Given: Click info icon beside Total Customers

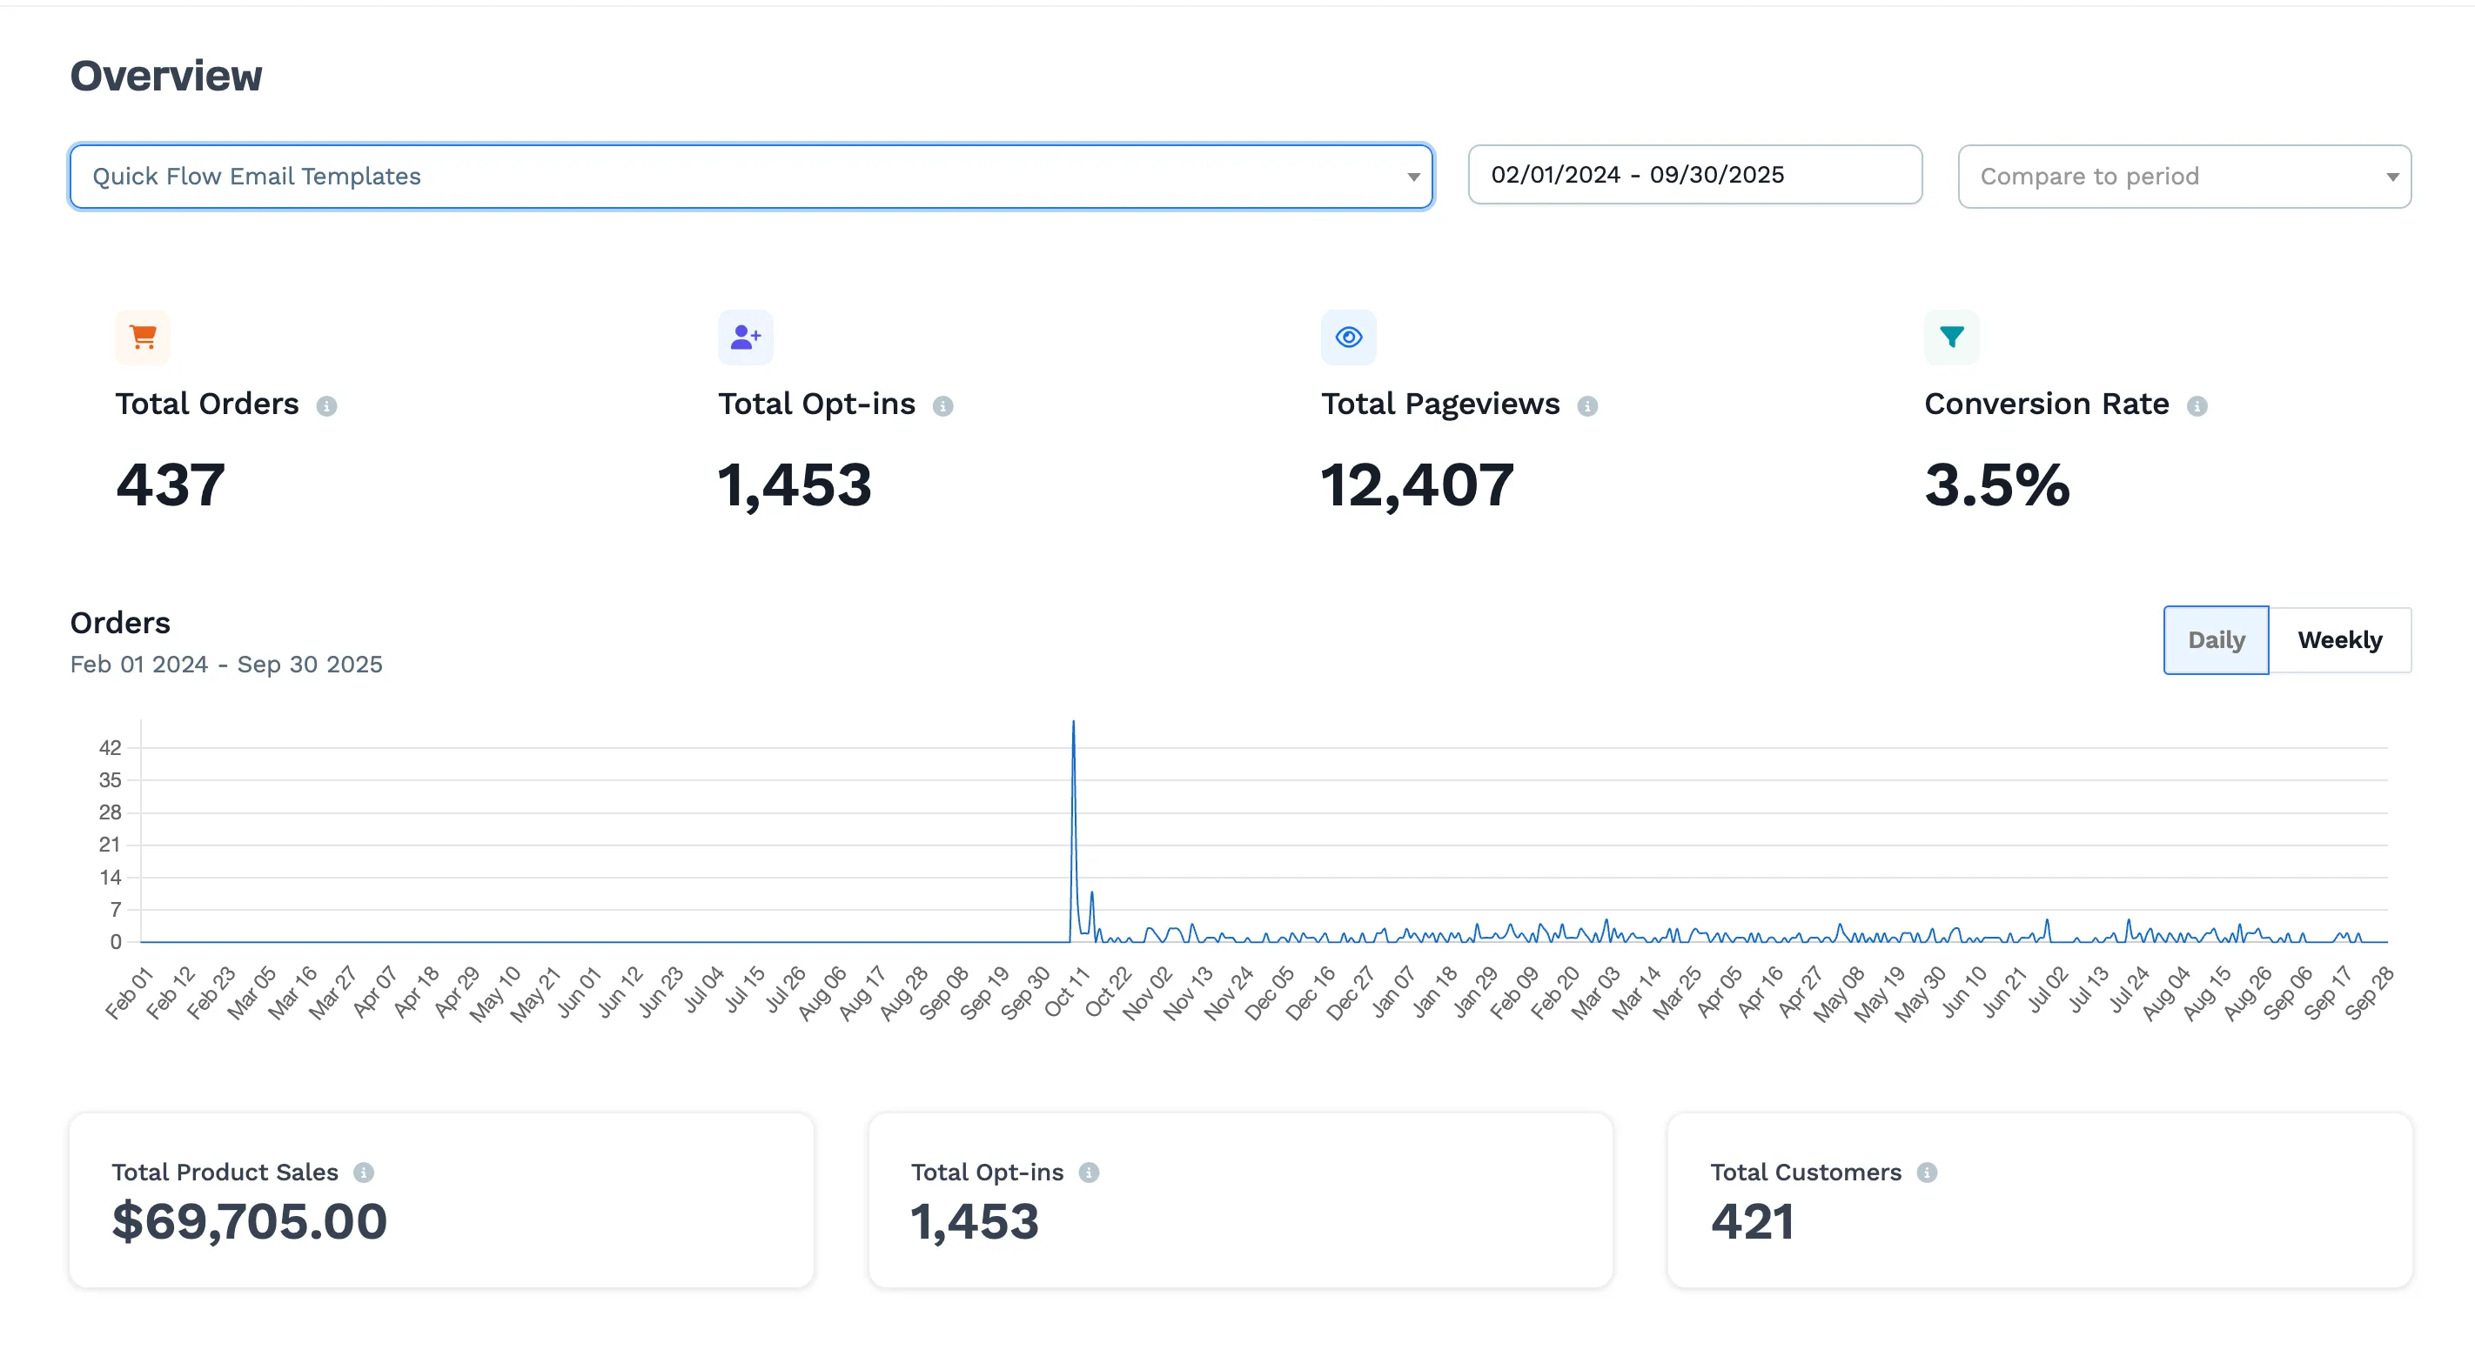Looking at the screenshot, I should tap(1927, 1173).
